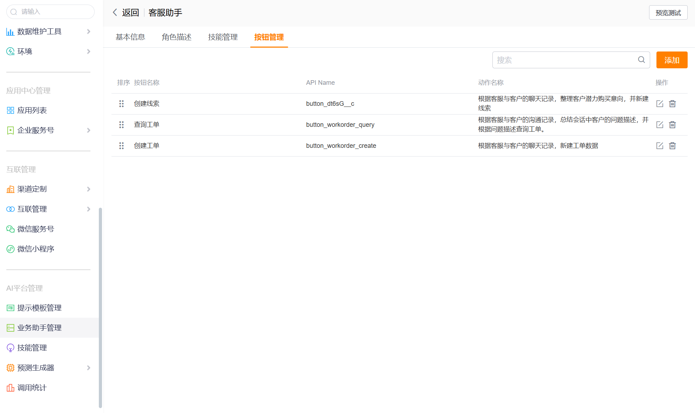695x413 pixels.
Task: Open editor for 创建工单 row
Action: pos(660,146)
